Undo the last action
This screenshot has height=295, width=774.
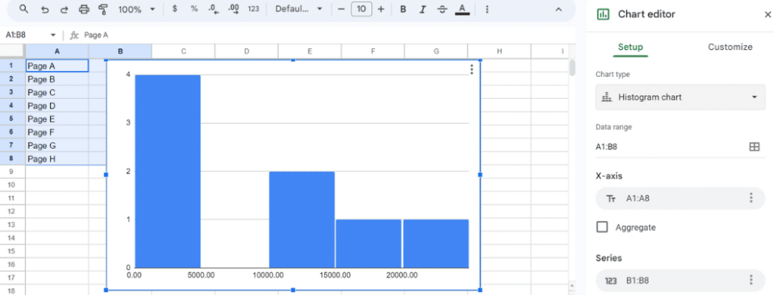[x=45, y=9]
